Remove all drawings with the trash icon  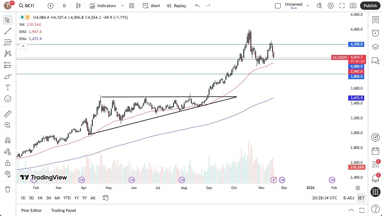coord(7,189)
